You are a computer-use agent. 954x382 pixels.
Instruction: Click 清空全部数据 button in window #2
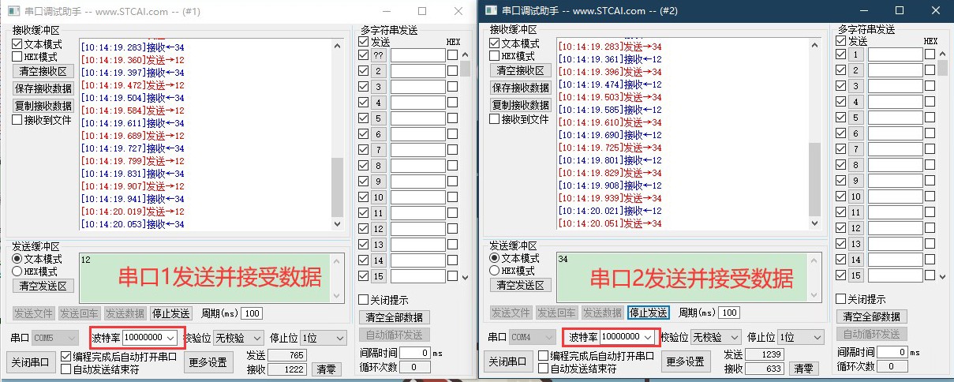874,316
